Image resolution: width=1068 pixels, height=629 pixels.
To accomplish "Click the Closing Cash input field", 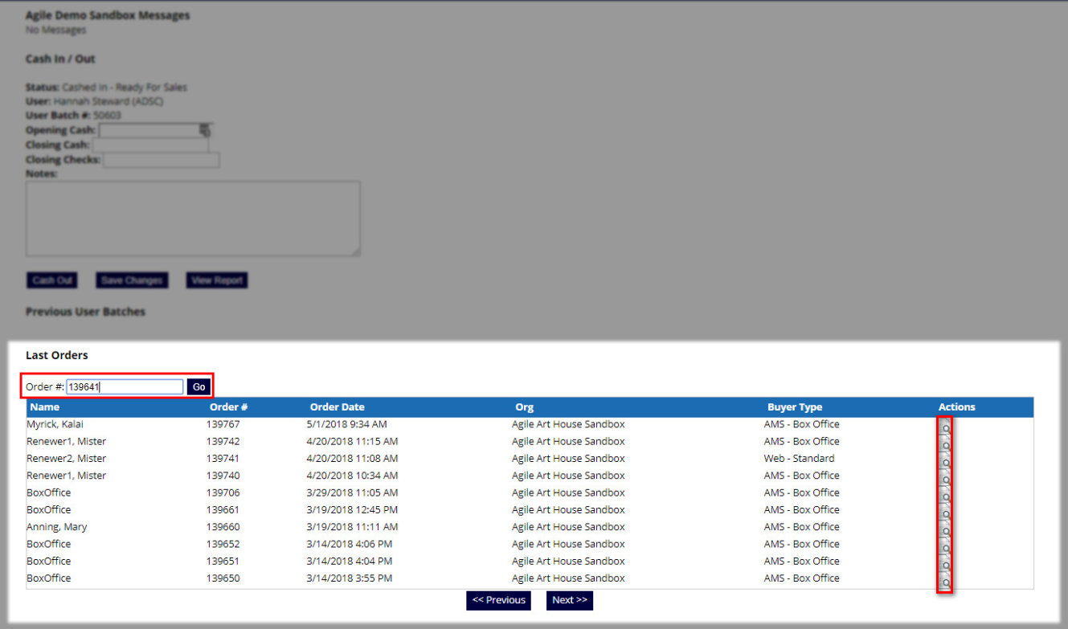I will click(150, 145).
